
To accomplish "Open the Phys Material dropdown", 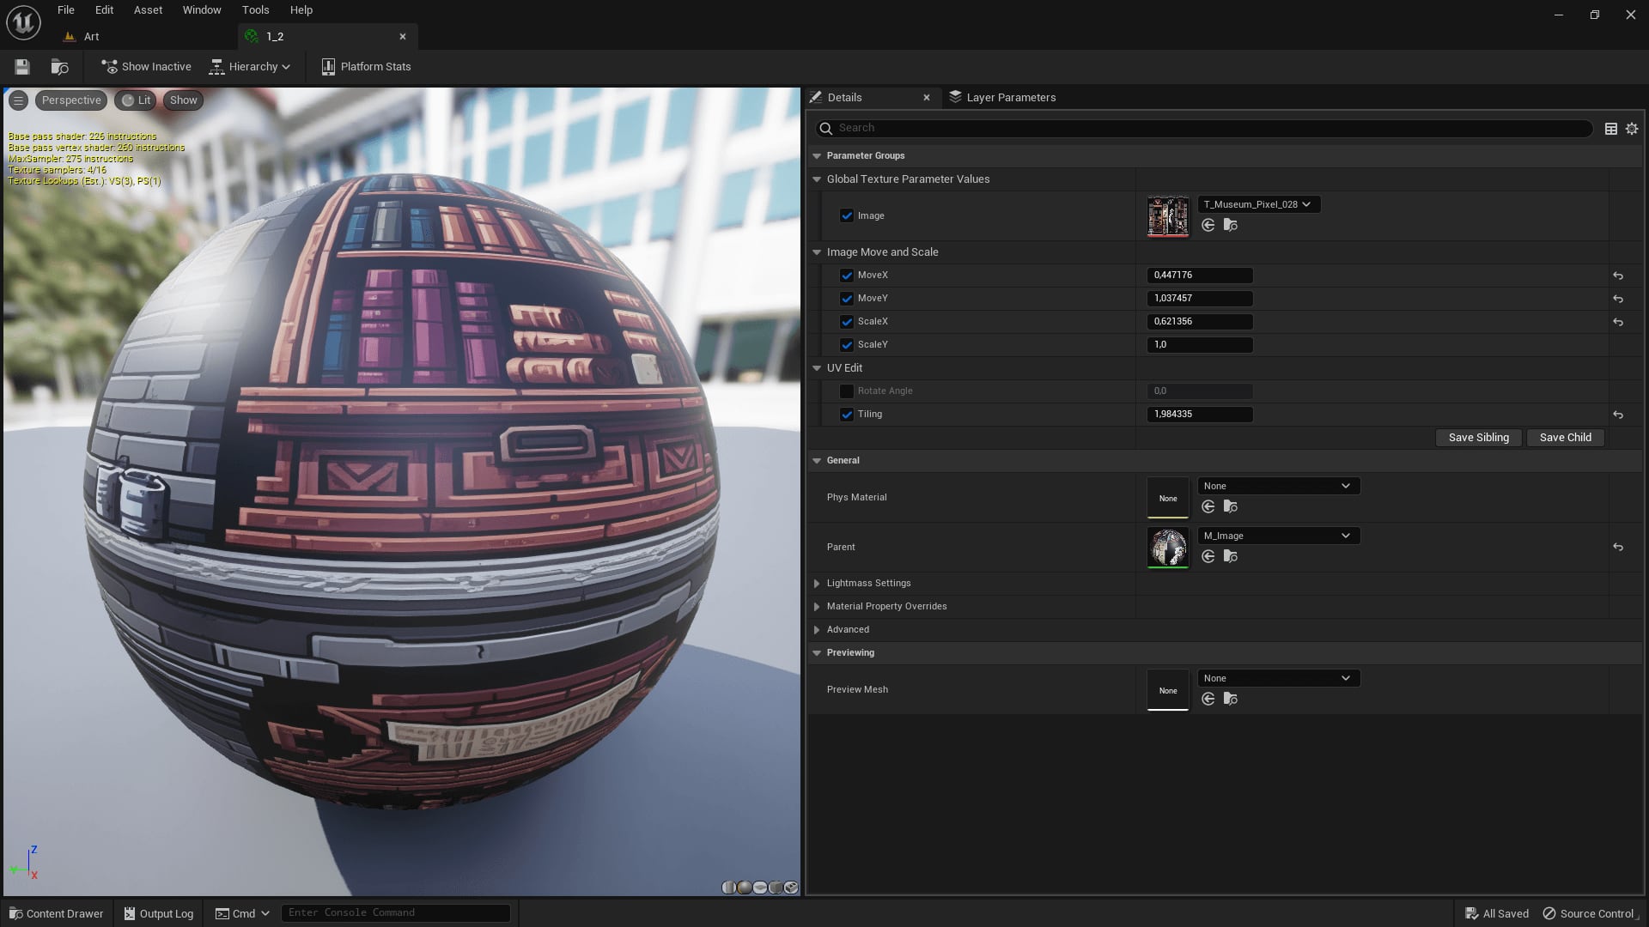I will click(x=1278, y=486).
